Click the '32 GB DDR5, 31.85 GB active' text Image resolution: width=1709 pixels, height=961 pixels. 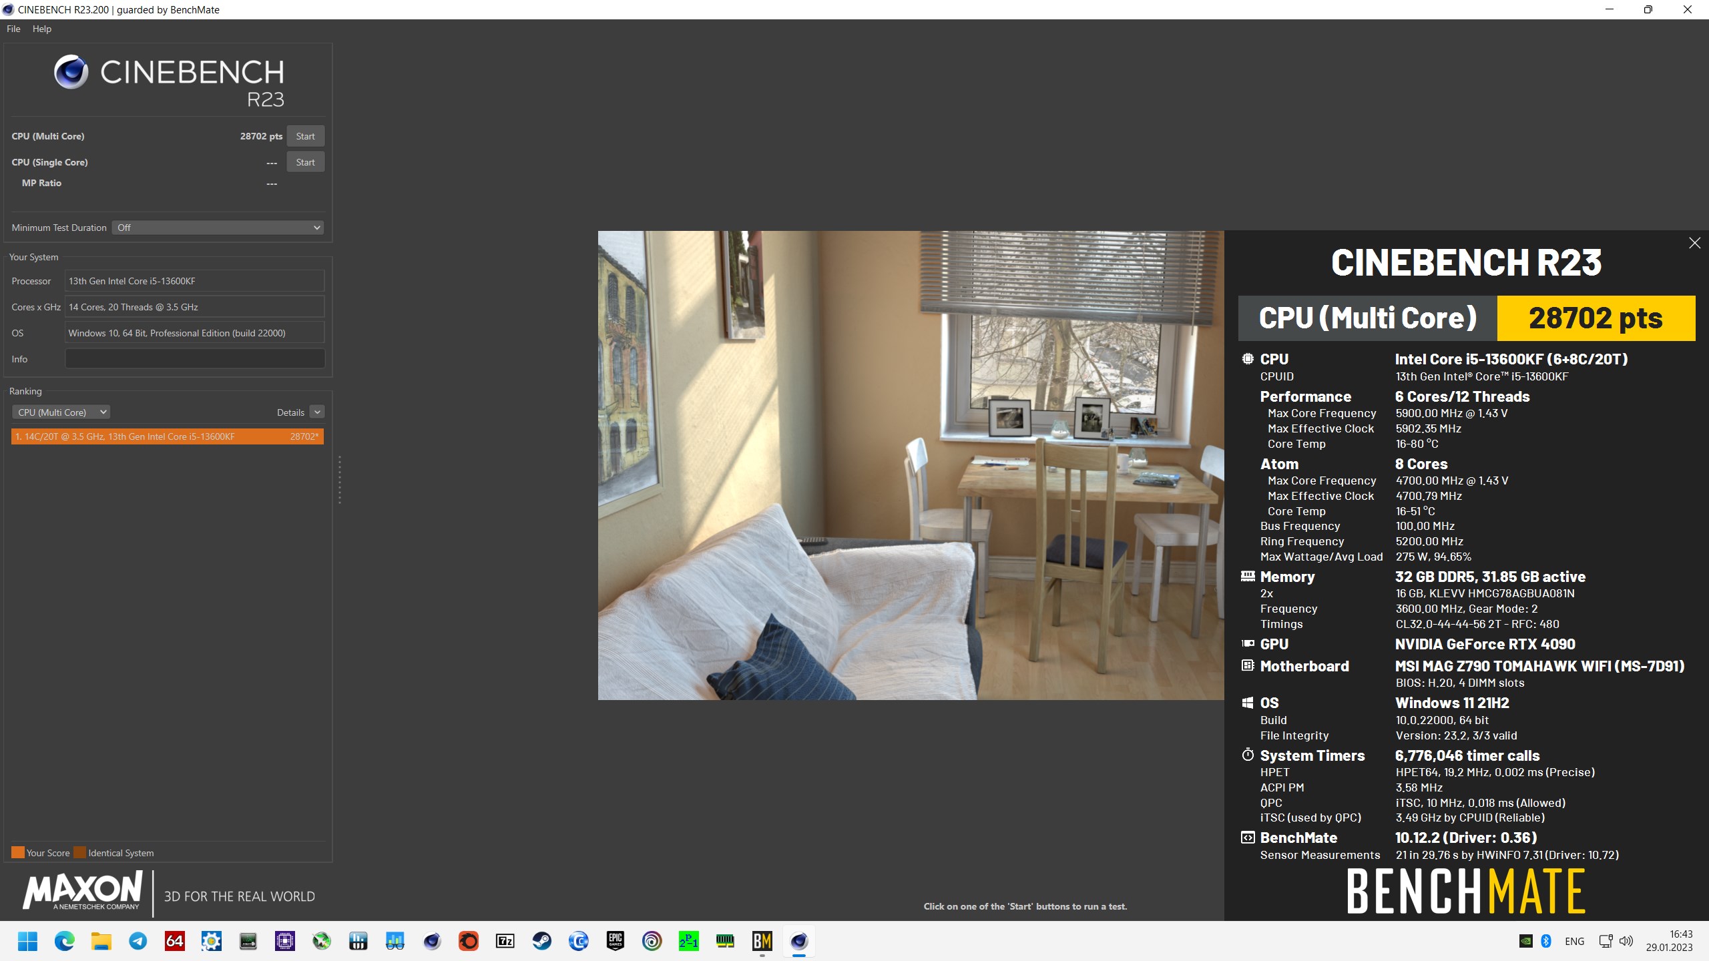click(x=1491, y=577)
